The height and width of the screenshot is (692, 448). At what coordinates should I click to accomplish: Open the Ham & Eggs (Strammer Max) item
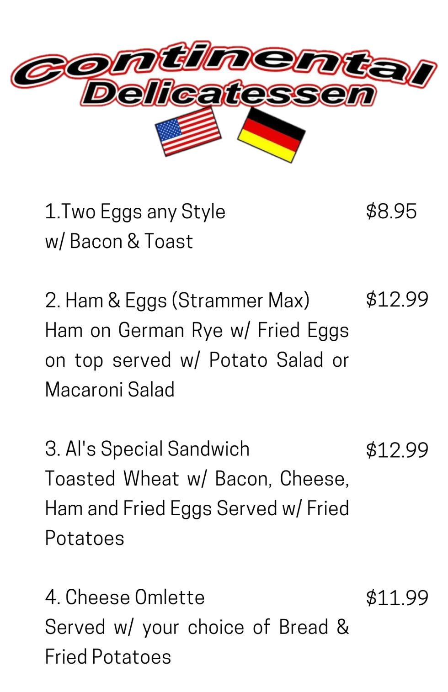pyautogui.click(x=177, y=301)
